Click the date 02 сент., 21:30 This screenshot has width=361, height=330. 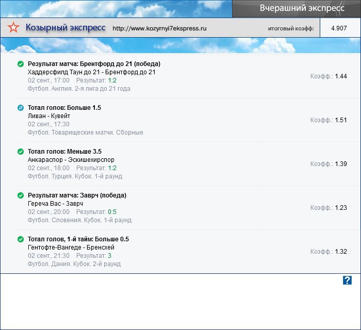[48, 256]
